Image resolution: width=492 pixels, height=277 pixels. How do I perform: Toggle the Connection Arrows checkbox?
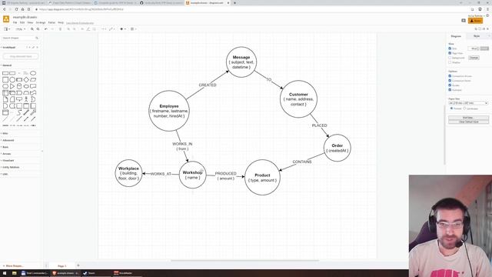450,76
